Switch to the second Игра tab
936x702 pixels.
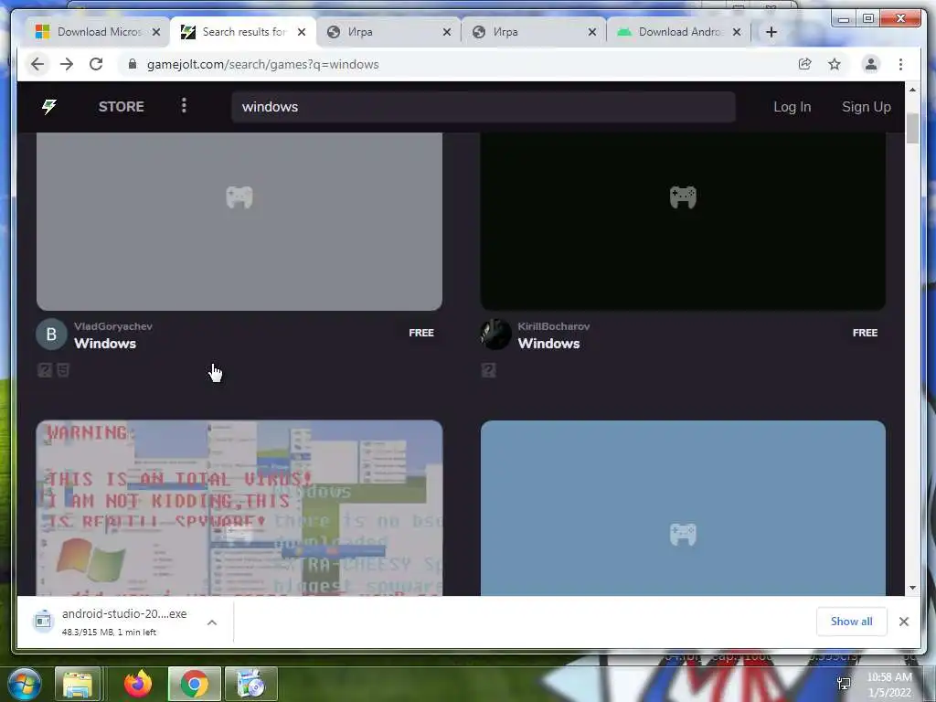(x=533, y=32)
